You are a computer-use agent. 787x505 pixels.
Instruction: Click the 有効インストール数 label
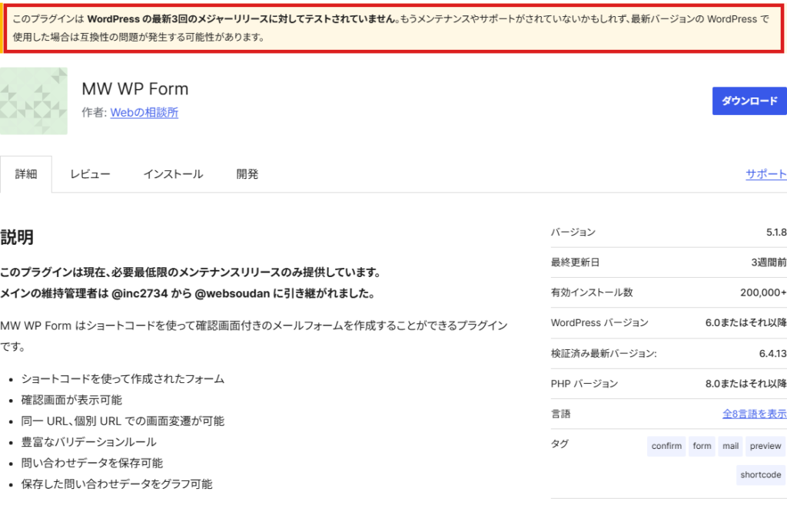point(592,292)
